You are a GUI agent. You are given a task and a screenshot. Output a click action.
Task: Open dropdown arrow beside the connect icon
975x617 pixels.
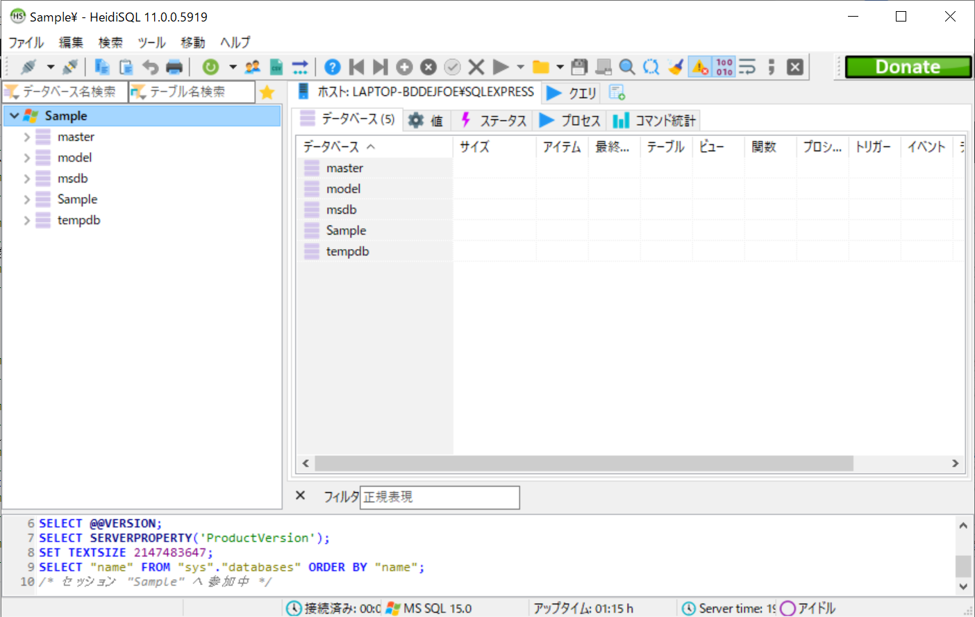pyautogui.click(x=51, y=67)
